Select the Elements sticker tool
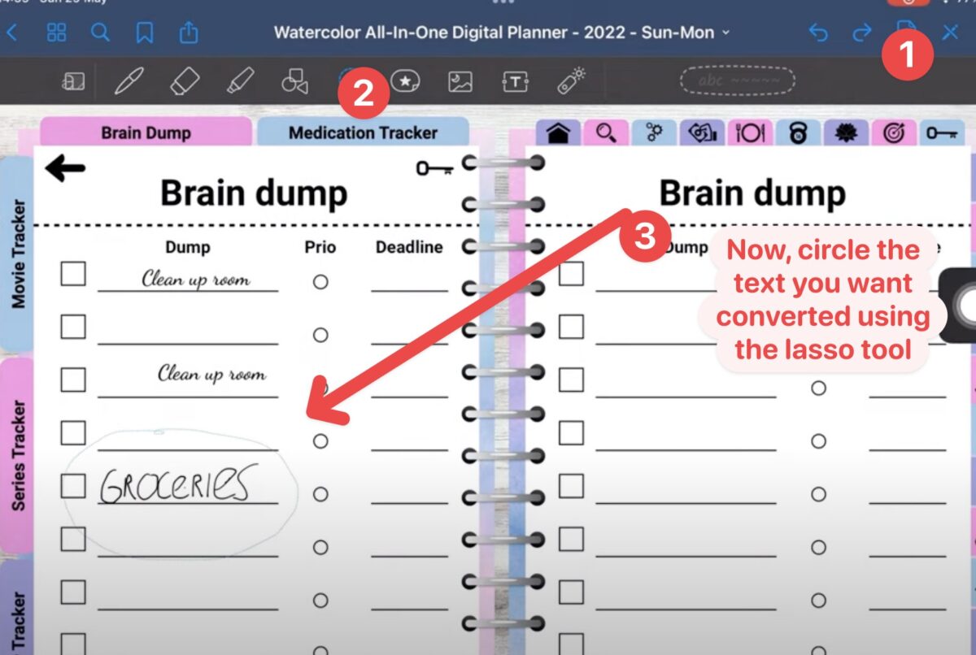Screen dimensions: 976x655 (405, 81)
